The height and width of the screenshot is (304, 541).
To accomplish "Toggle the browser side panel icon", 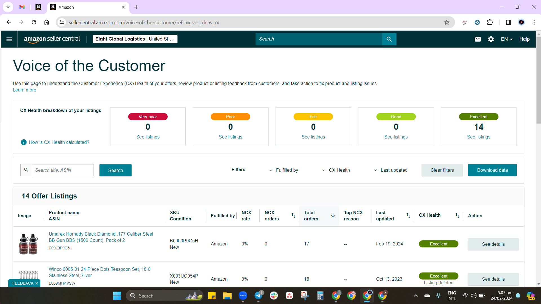I will 509,22.
